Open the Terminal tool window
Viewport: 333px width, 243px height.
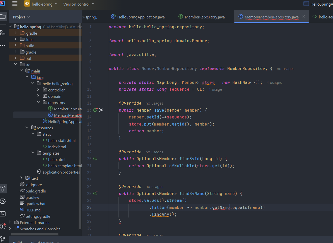coord(3,214)
